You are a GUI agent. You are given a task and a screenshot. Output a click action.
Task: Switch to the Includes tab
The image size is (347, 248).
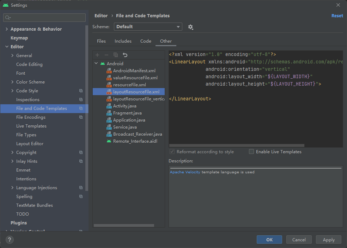click(x=123, y=41)
